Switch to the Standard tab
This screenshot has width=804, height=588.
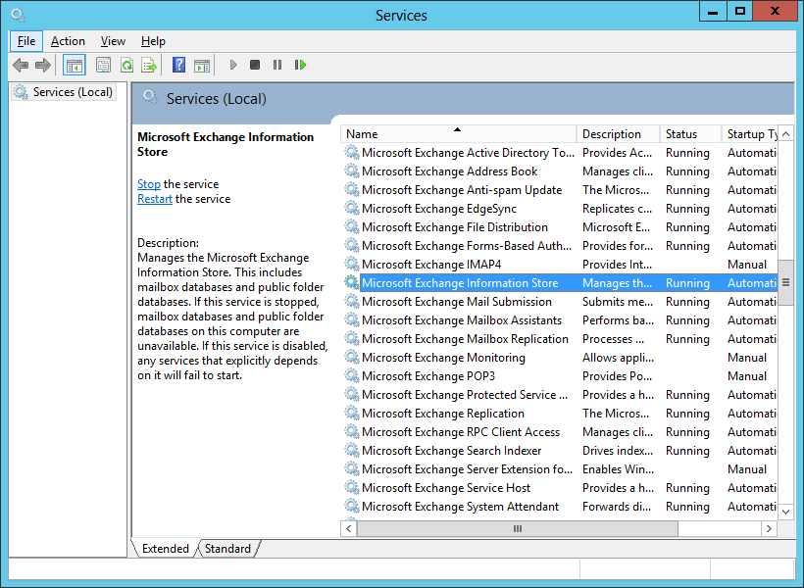(227, 549)
